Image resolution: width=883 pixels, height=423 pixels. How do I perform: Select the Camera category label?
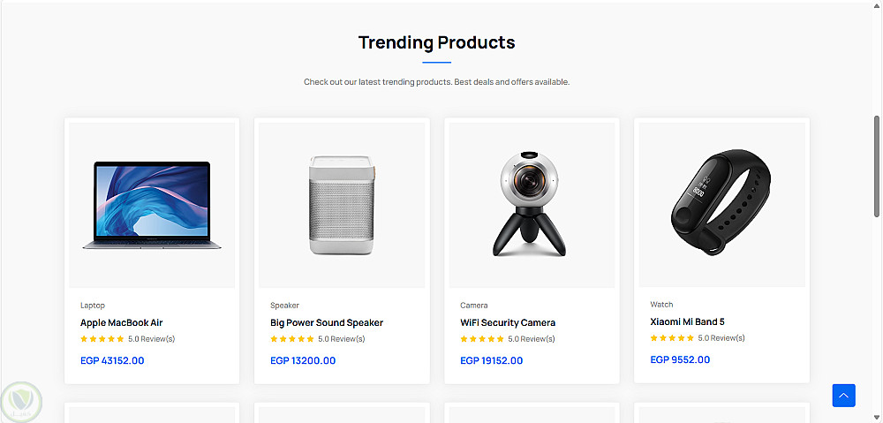coord(474,306)
